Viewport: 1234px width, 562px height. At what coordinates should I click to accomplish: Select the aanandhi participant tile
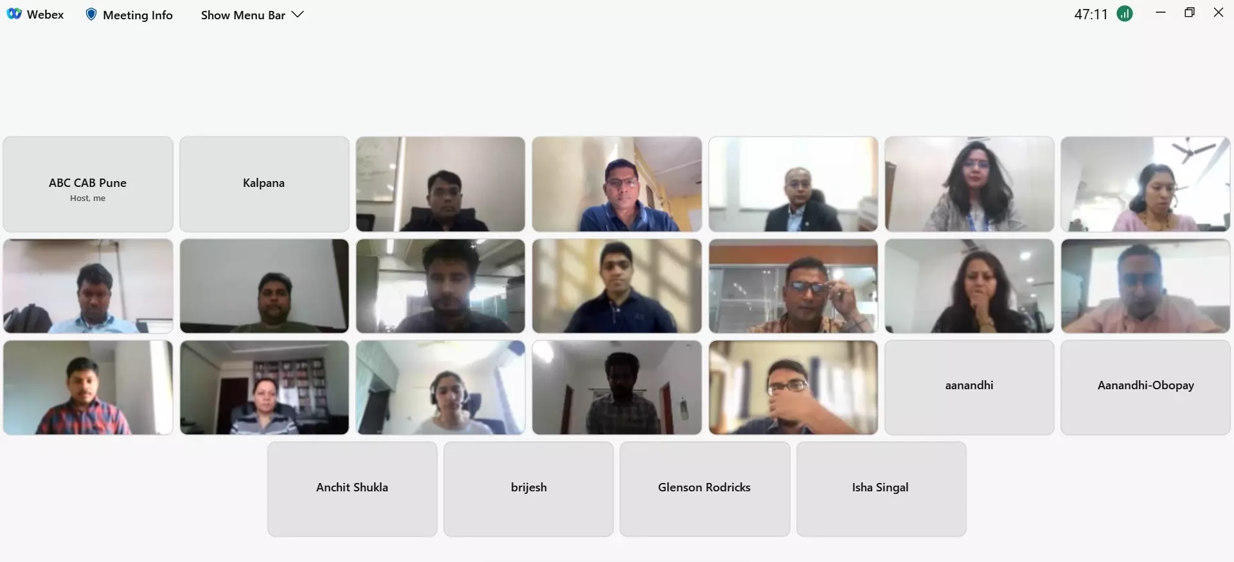(x=969, y=387)
